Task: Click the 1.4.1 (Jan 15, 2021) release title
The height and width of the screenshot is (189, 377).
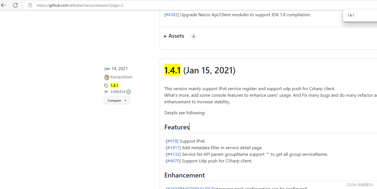Action: 200,70
